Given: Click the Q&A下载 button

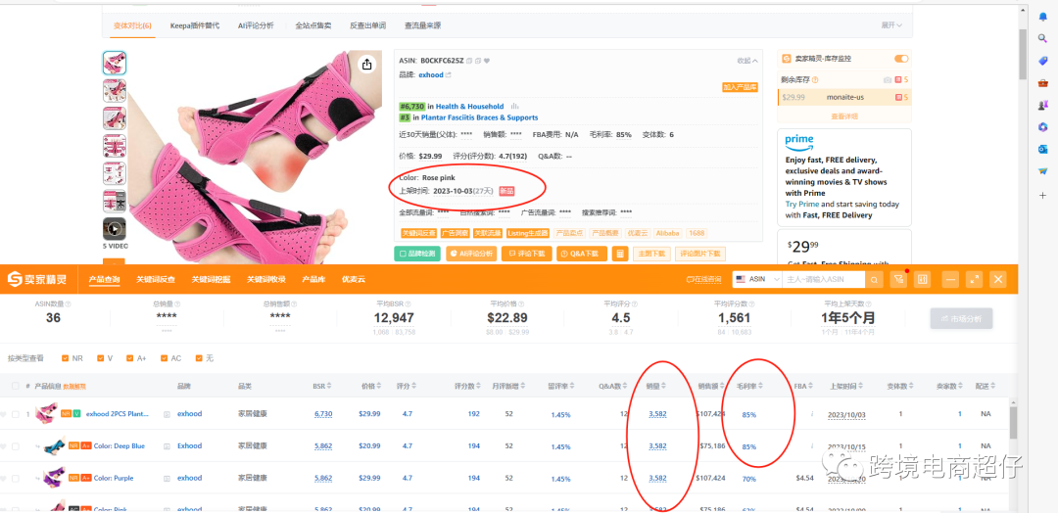Looking at the screenshot, I should [581, 254].
